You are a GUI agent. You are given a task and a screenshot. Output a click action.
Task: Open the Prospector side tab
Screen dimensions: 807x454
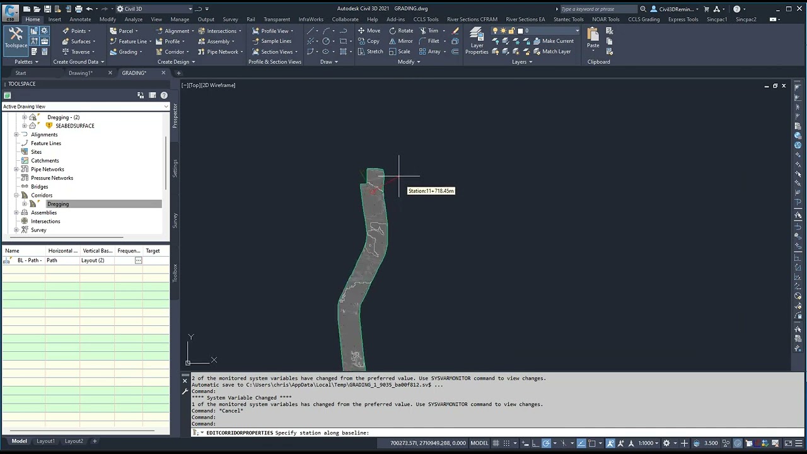[175, 116]
